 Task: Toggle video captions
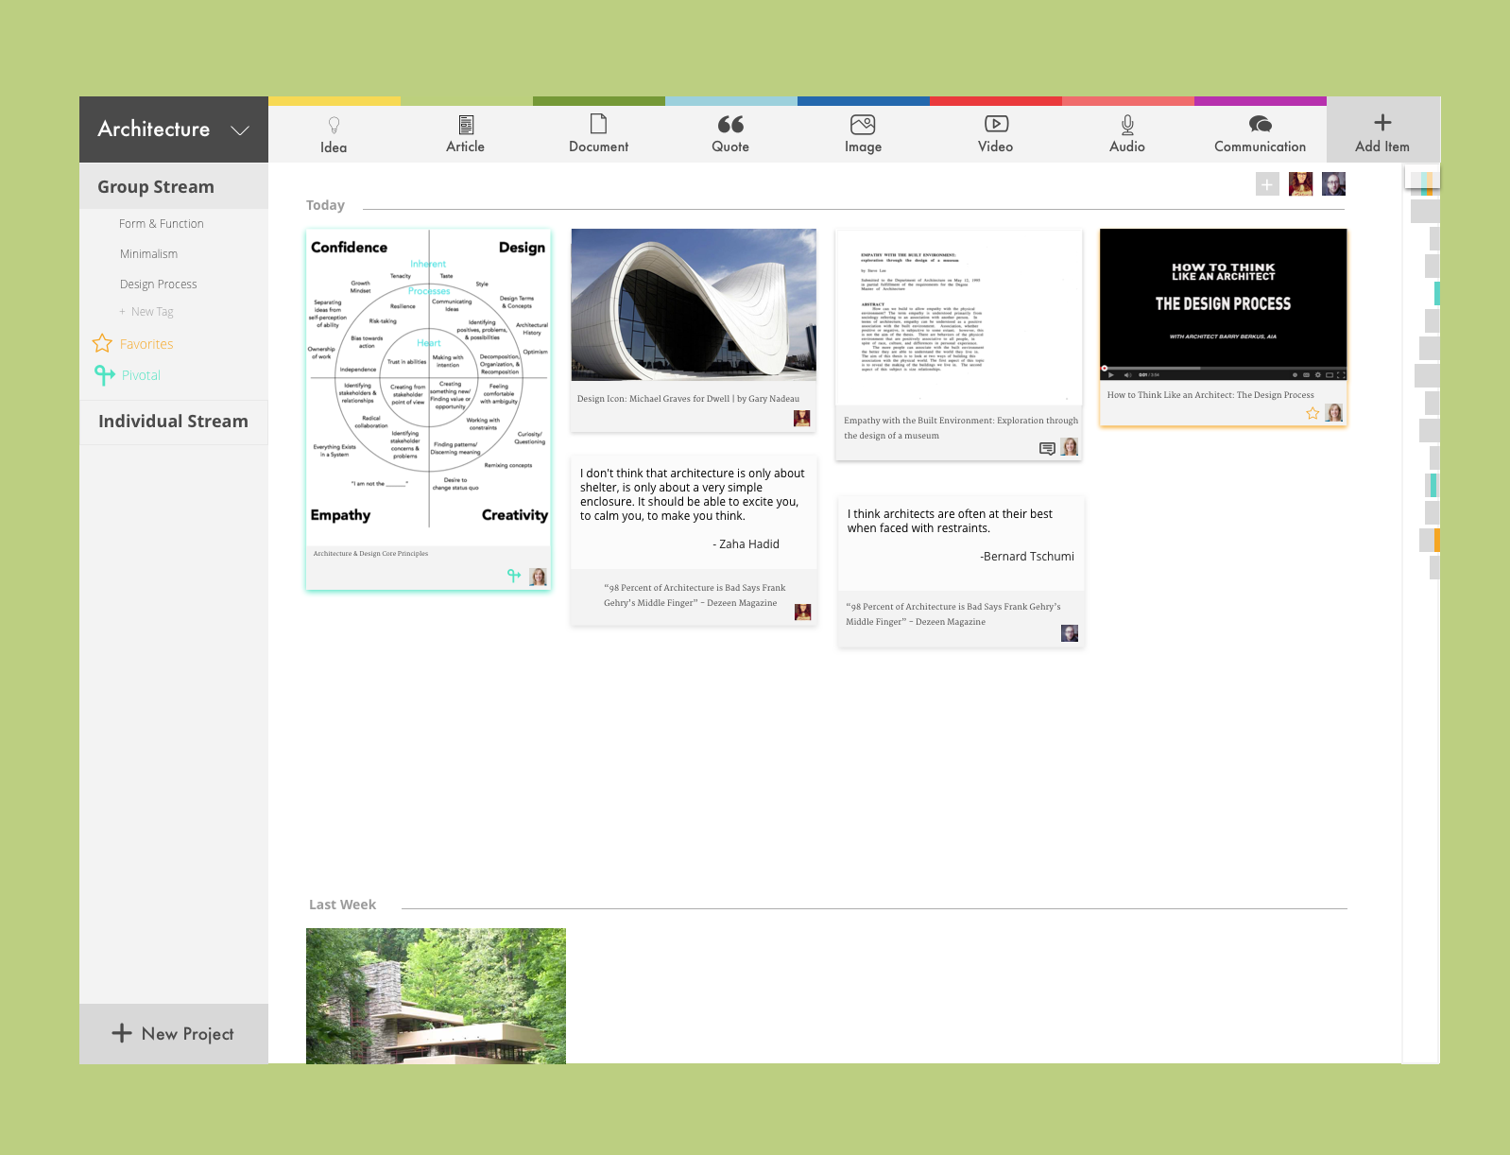[x=1307, y=375]
